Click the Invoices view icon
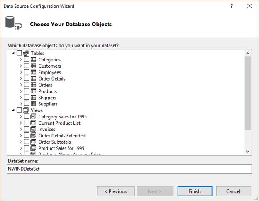This screenshot has width=259, height=201. tap(33, 129)
